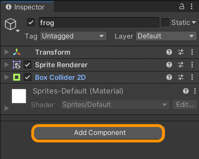
Task: Open the Tag dropdown showing Untagged
Action: point(73,36)
